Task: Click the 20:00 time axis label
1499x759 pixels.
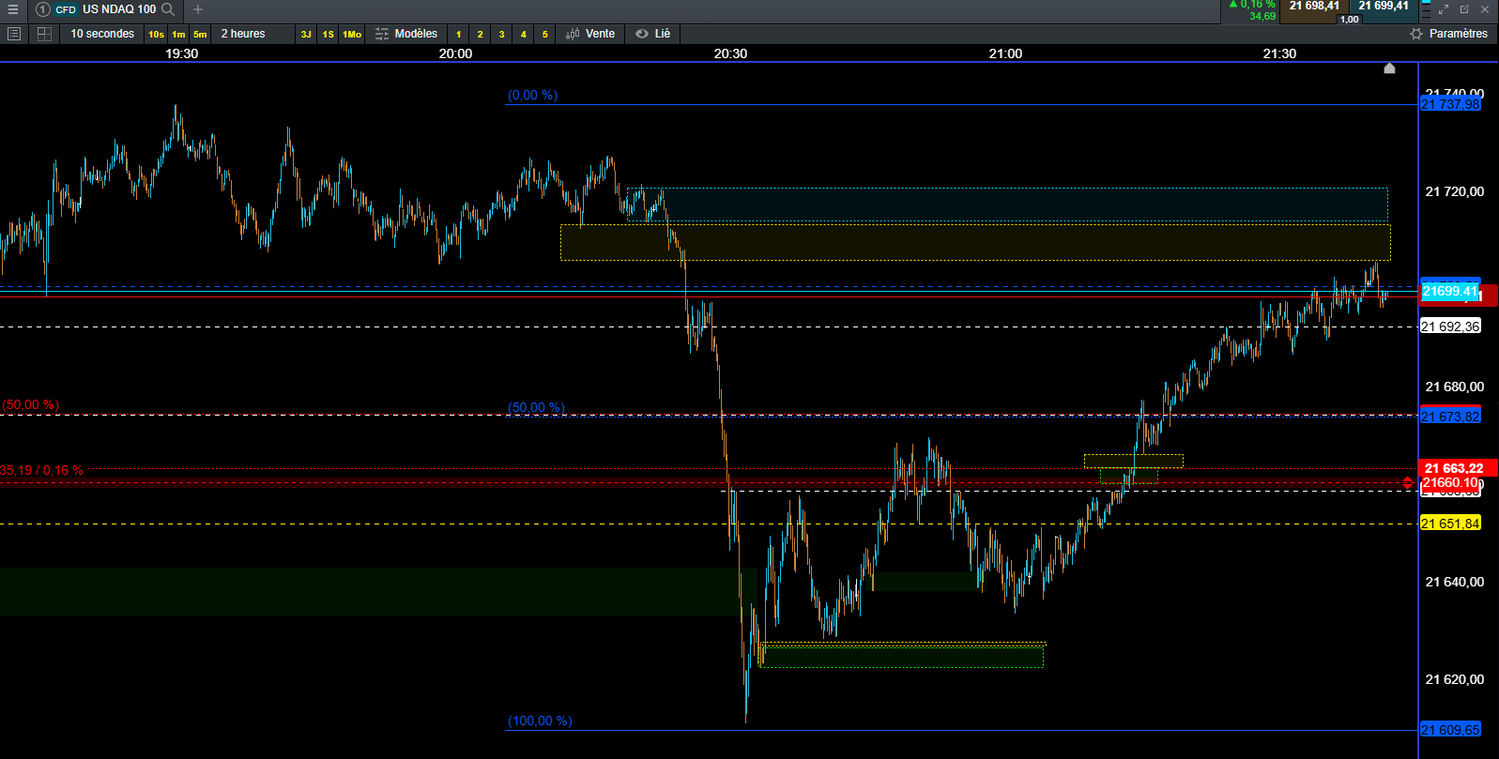Action: click(455, 53)
